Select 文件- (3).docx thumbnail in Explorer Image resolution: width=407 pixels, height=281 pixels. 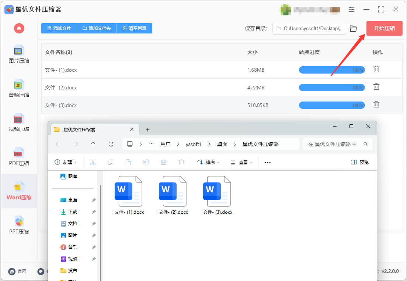[x=218, y=196]
